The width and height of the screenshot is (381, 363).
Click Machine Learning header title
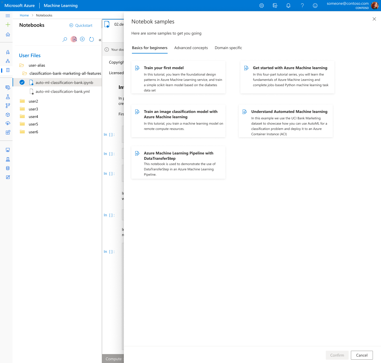pos(61,6)
